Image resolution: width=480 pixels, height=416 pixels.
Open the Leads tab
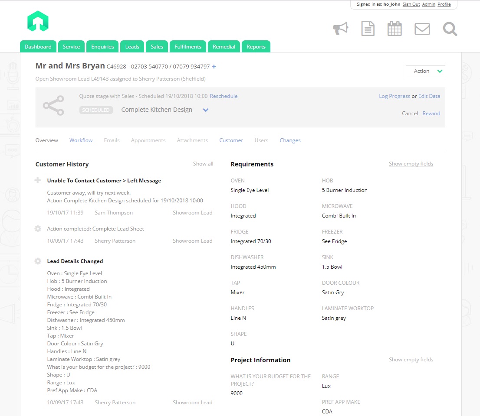pyautogui.click(x=132, y=47)
